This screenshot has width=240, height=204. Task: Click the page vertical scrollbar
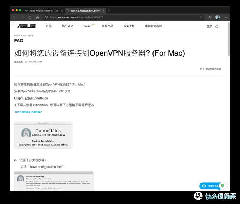tap(229, 39)
